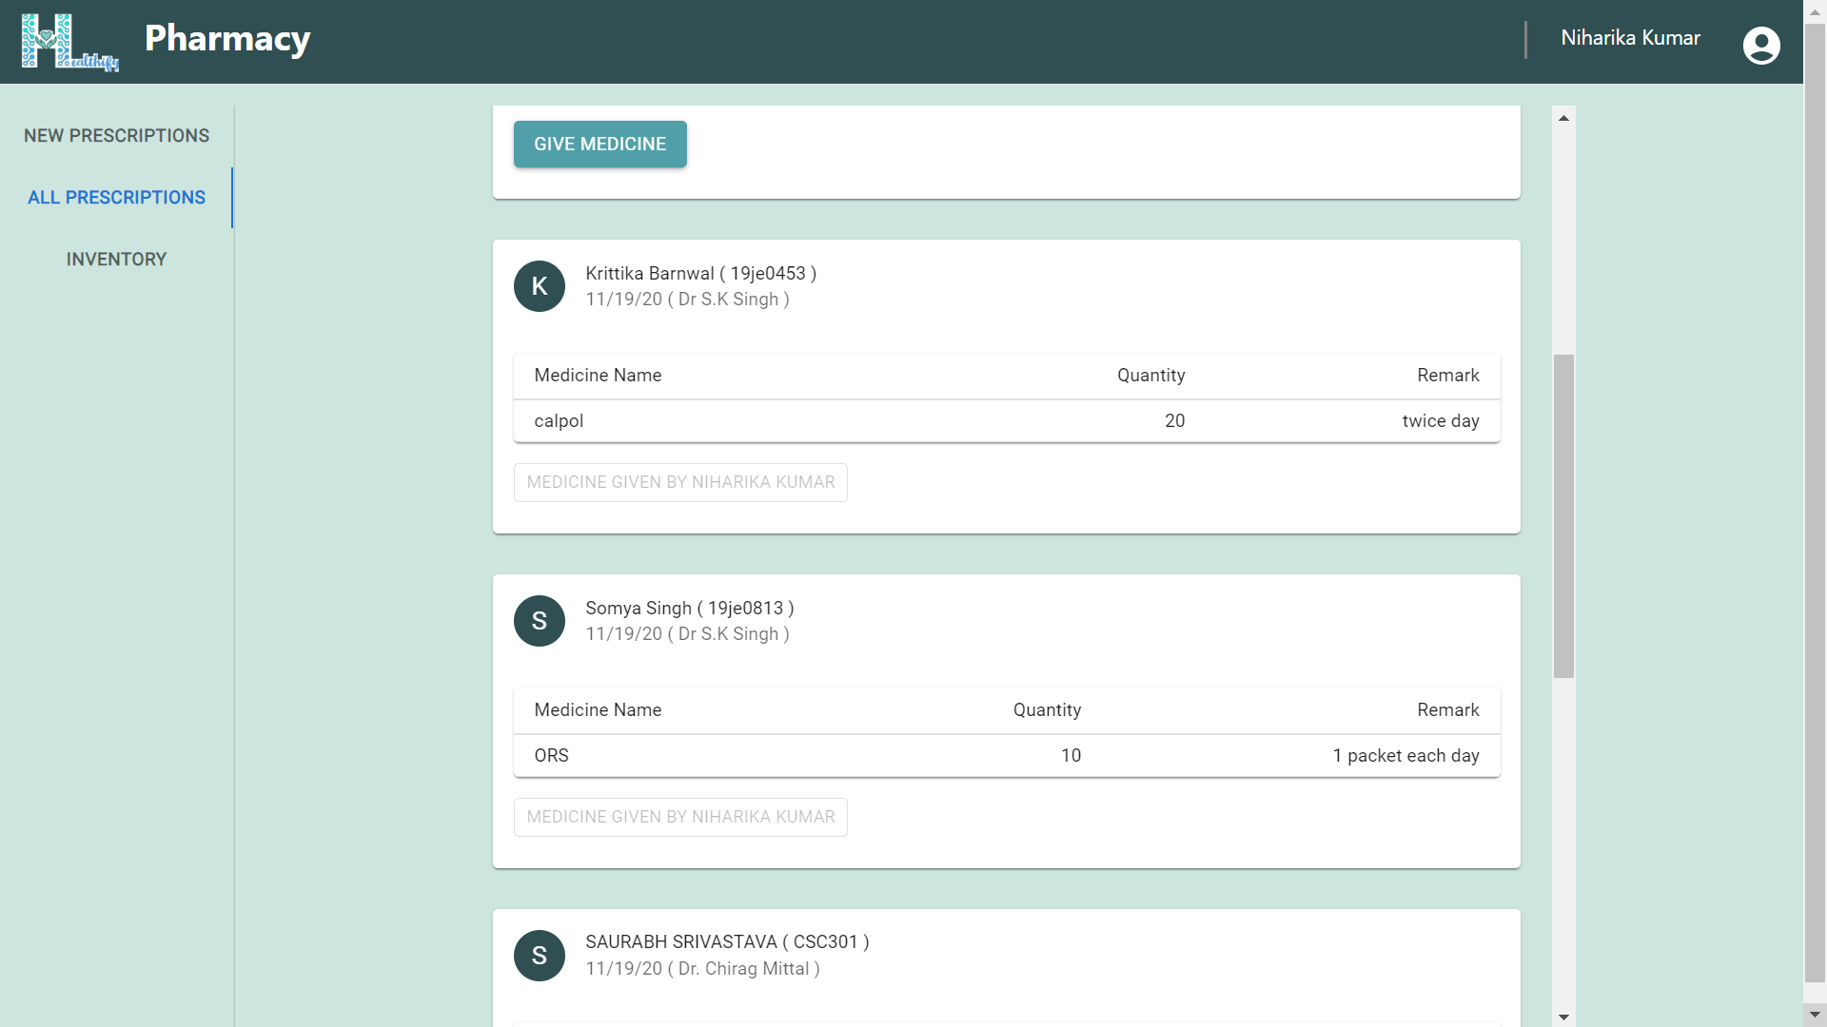Viewport: 1827px width, 1027px height.
Task: Select the All Prescriptions tab
Action: (116, 198)
